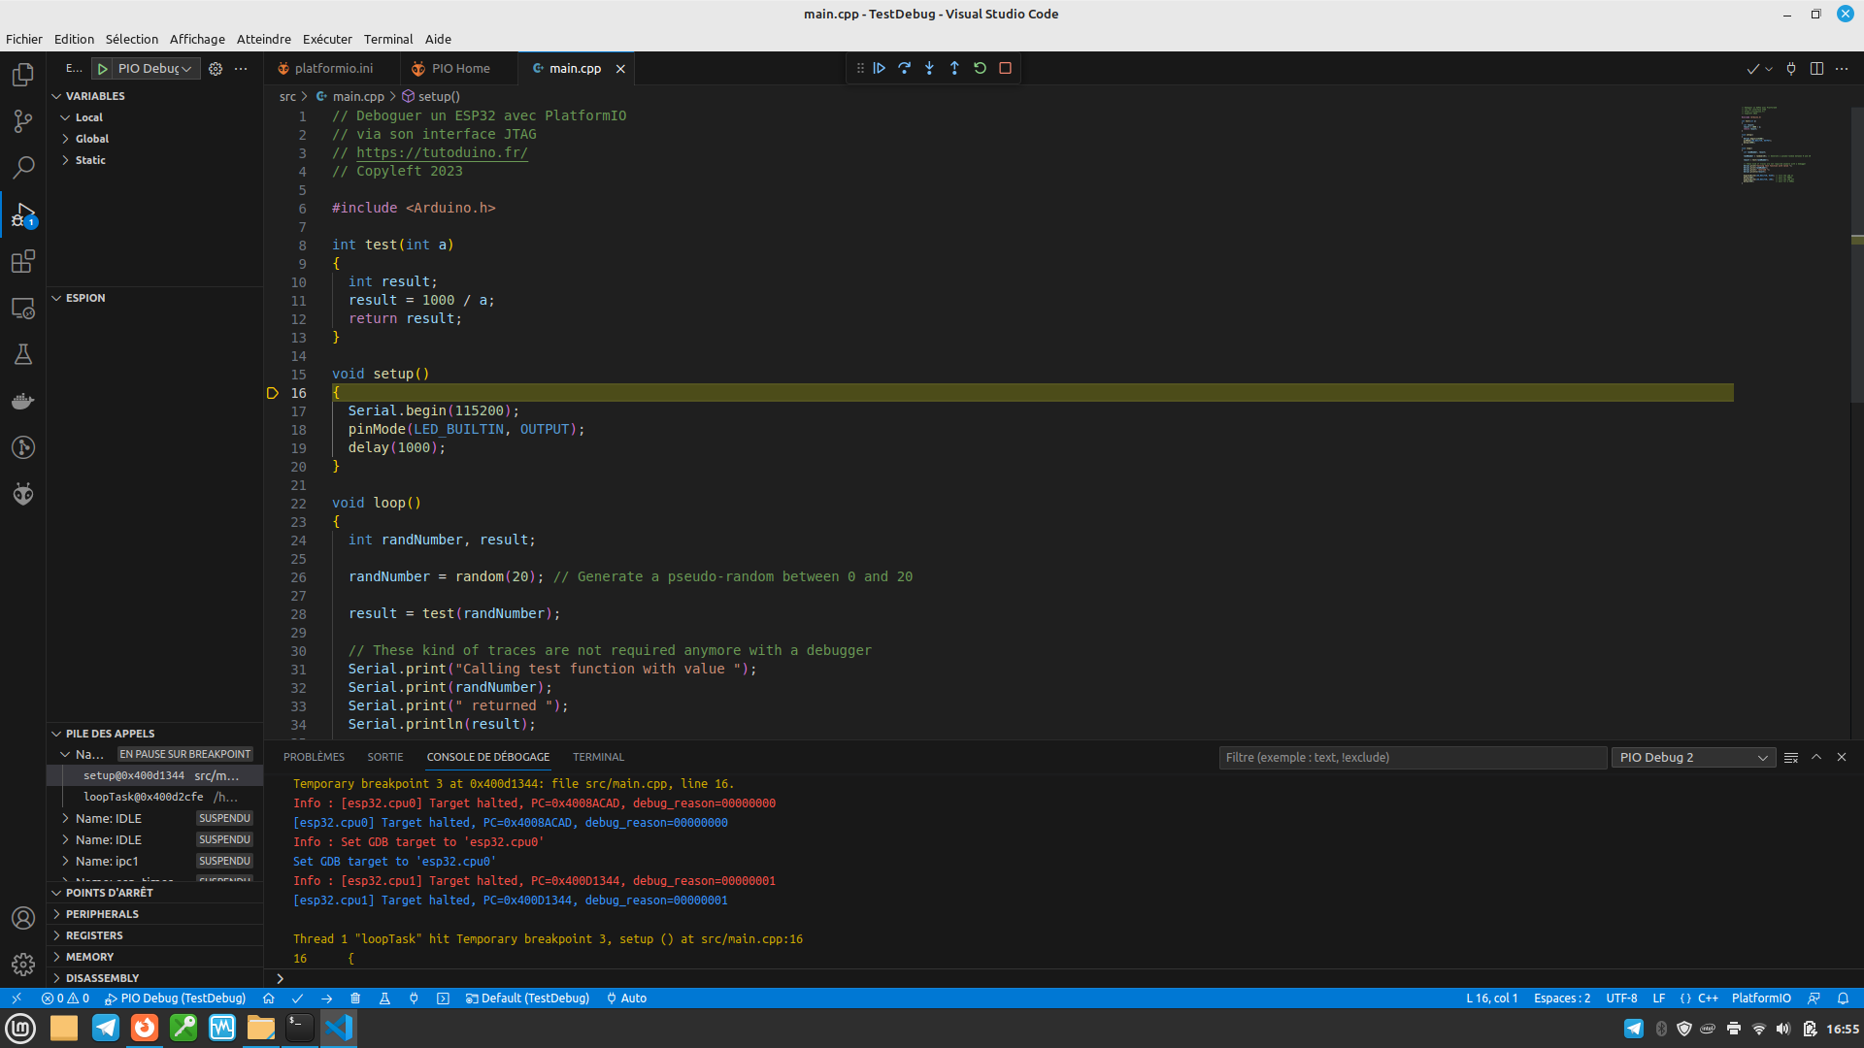Screen dimensions: 1864x1048
Task: Open the Terminal menu
Action: tap(388, 39)
